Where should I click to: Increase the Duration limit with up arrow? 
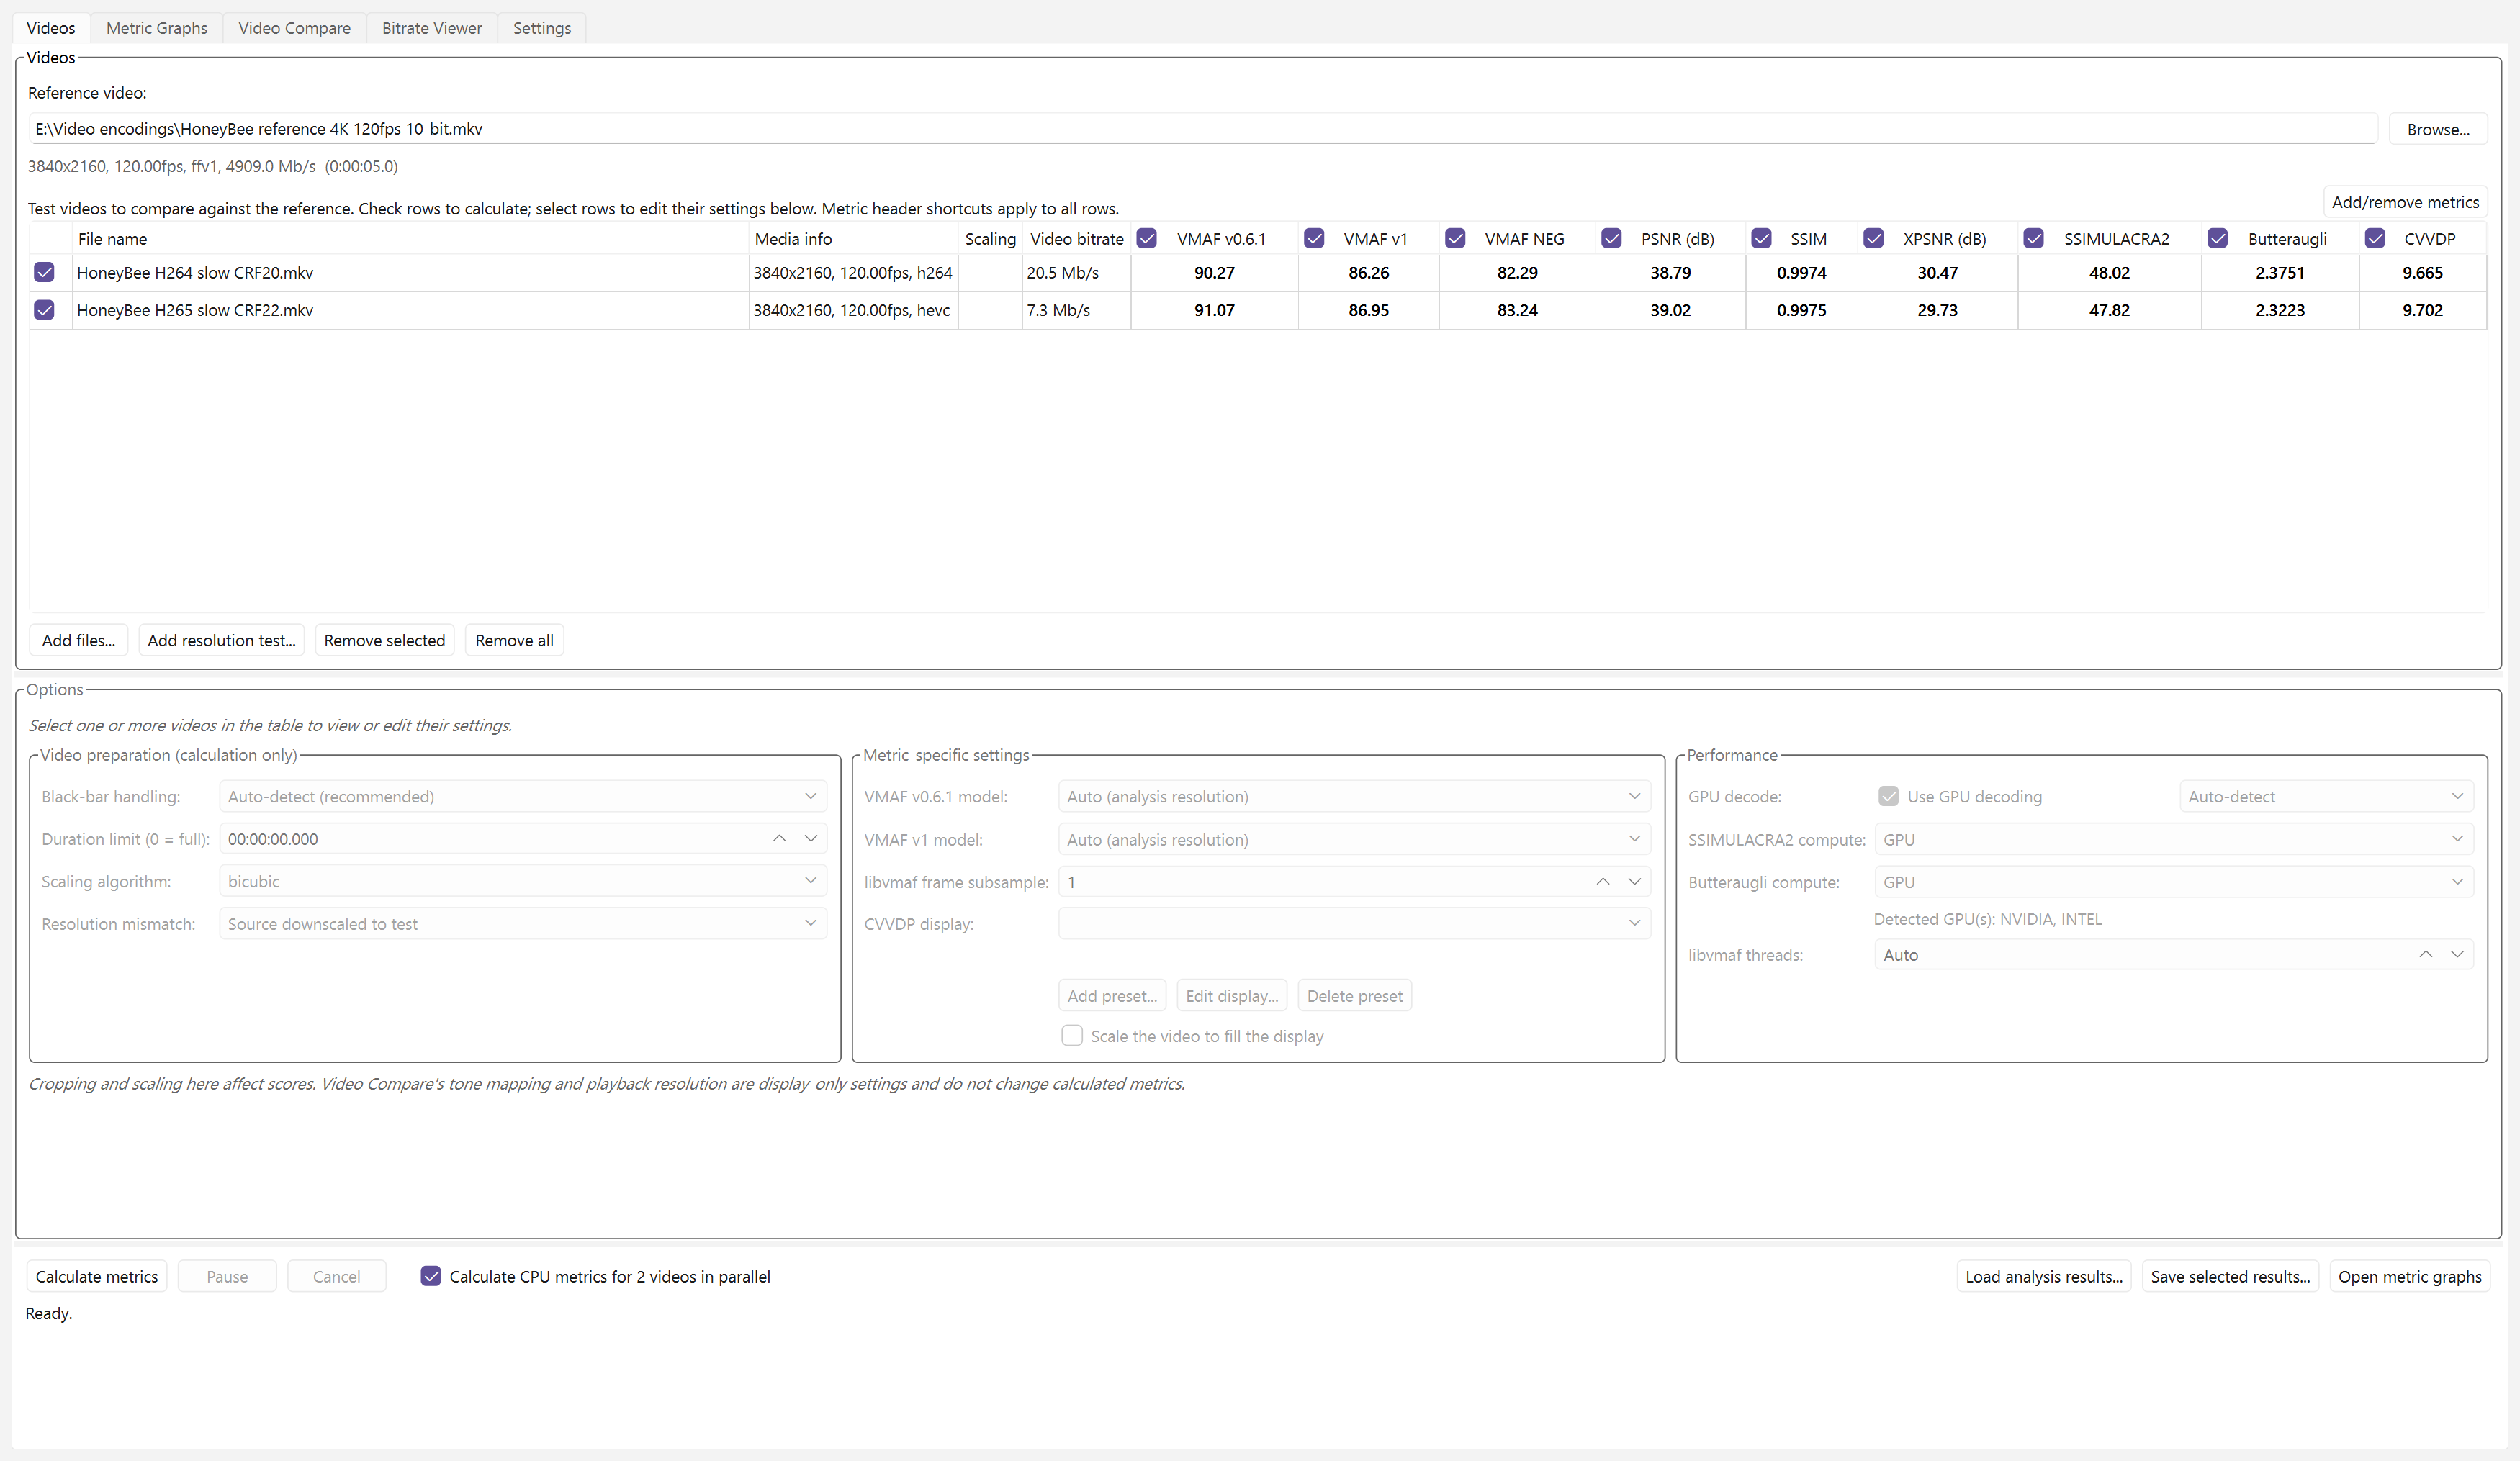tap(779, 838)
